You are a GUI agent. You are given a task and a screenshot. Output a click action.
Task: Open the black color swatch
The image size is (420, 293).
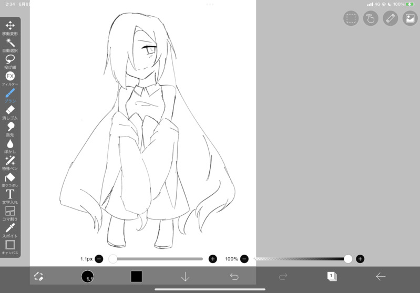136,276
